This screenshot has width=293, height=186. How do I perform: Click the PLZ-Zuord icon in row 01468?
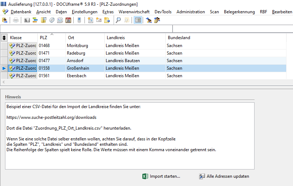(x=12, y=46)
